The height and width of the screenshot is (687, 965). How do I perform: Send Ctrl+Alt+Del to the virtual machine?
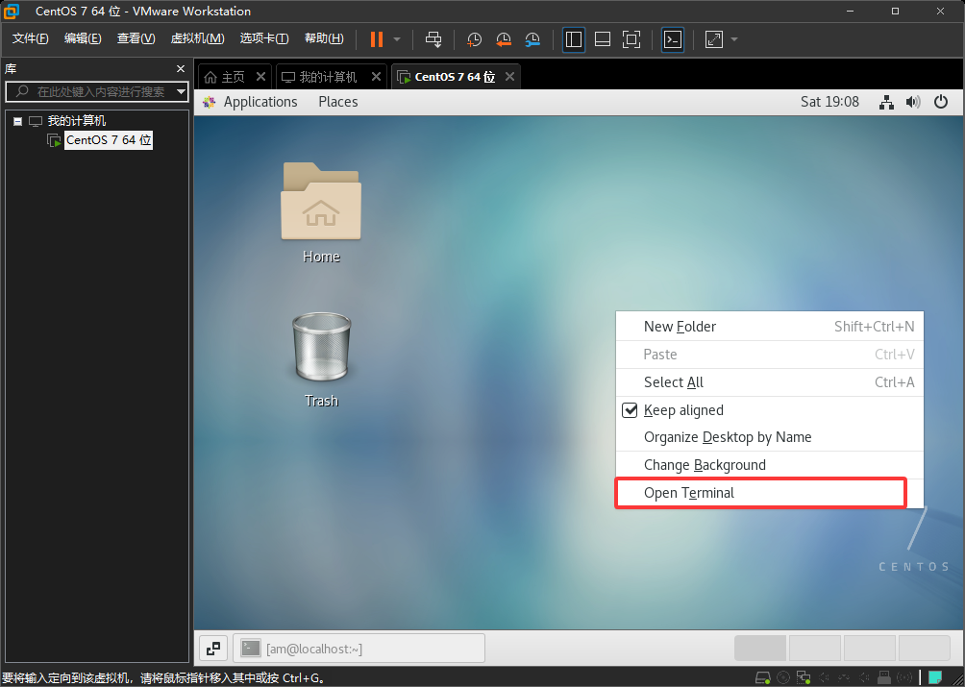coord(433,39)
